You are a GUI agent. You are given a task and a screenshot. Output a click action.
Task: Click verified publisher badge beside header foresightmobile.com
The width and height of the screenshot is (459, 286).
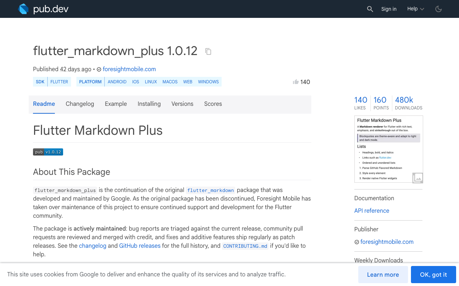pyautogui.click(x=99, y=69)
